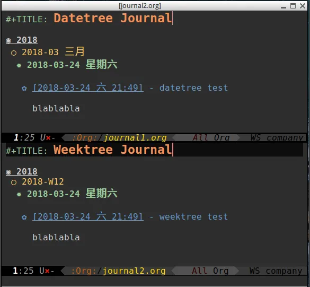Click the Org major mode in journal2 modeline
The image size is (310, 287).
tap(221, 271)
